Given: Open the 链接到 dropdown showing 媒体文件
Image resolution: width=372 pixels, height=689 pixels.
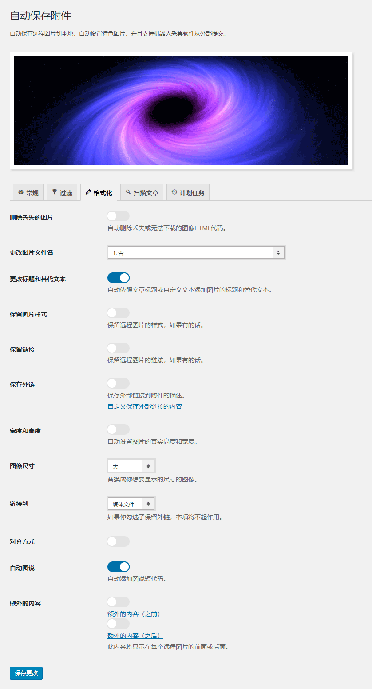Looking at the screenshot, I should [x=131, y=504].
